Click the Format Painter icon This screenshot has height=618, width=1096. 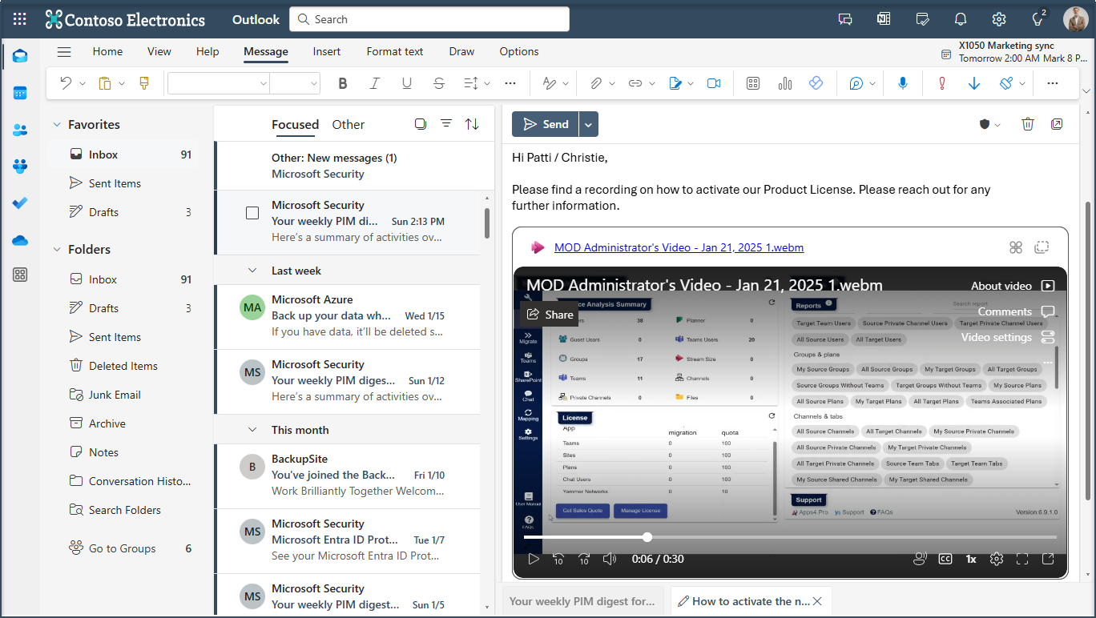(144, 83)
